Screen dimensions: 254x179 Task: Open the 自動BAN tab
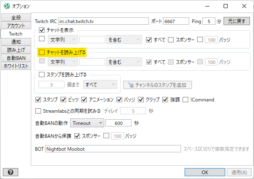(16, 58)
